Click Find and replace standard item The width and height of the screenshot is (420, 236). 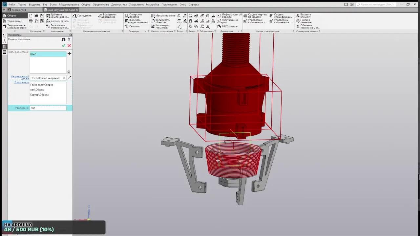point(303,21)
